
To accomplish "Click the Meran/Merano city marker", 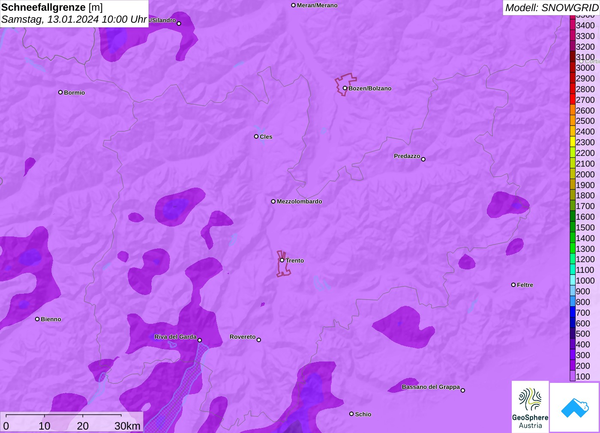I will coord(294,5).
